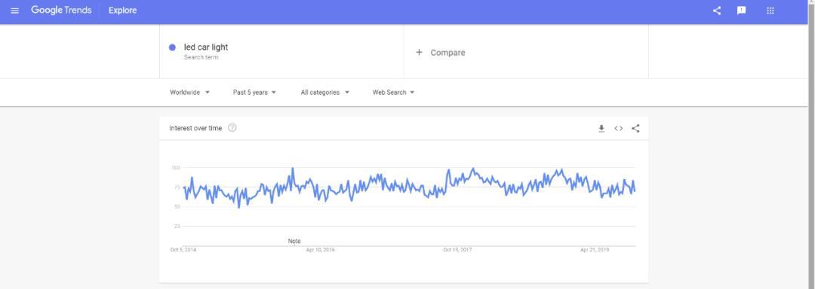Image resolution: width=815 pixels, height=289 pixels.
Task: Click the blue term color dot
Action: [x=172, y=47]
